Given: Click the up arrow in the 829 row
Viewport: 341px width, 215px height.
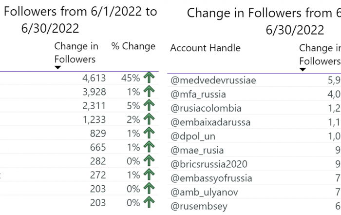Looking at the screenshot, I should [x=149, y=133].
